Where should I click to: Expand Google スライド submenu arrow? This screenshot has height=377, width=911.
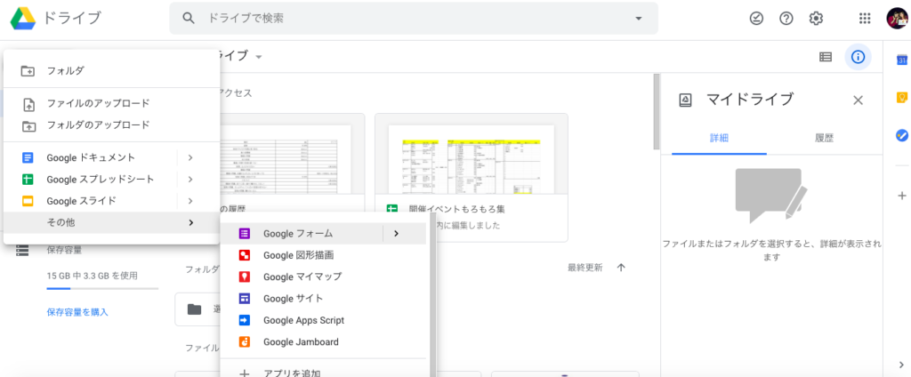(190, 201)
